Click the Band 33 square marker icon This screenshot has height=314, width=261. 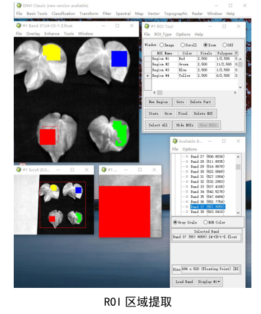187,187
